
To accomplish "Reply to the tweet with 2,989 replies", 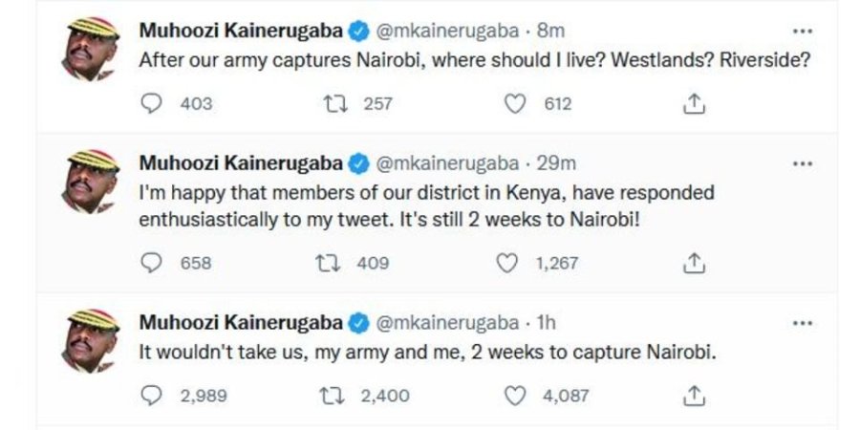I will point(152,394).
